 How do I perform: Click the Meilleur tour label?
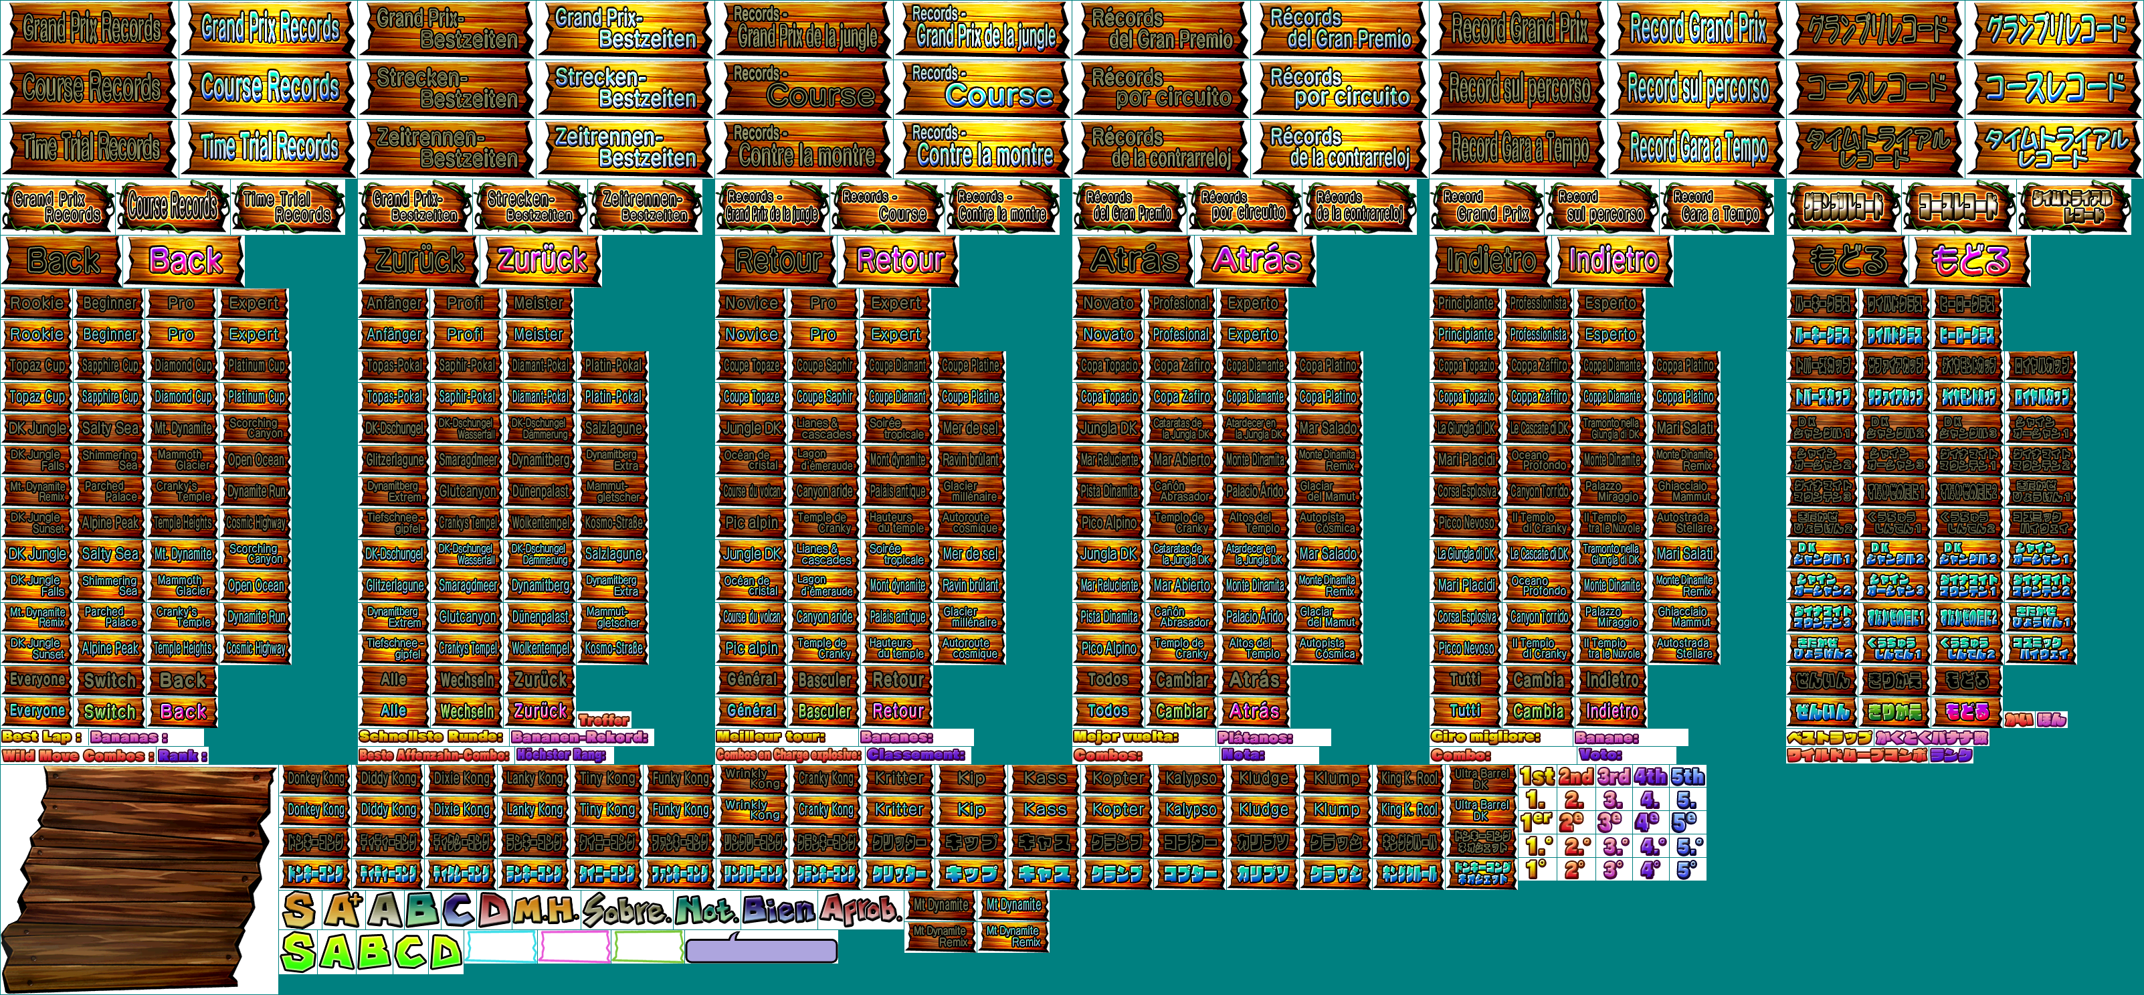click(770, 737)
